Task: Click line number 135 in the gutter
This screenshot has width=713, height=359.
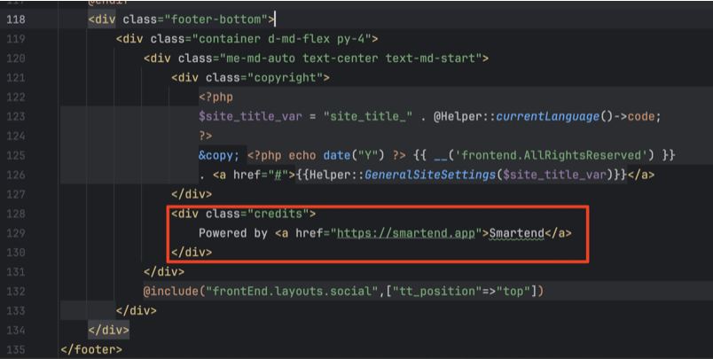Action: click(x=16, y=349)
